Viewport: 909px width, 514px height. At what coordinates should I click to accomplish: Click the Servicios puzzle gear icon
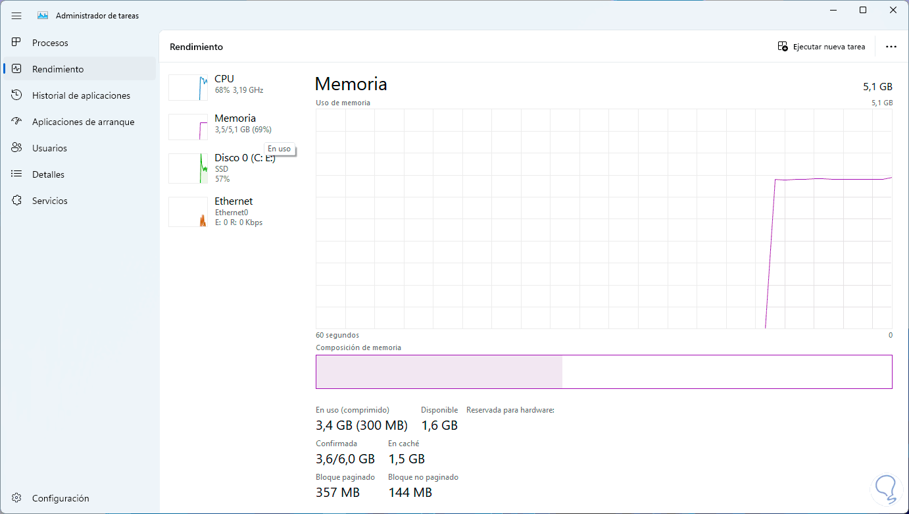16,201
